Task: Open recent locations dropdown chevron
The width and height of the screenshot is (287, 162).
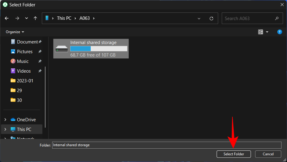Action: [26, 18]
